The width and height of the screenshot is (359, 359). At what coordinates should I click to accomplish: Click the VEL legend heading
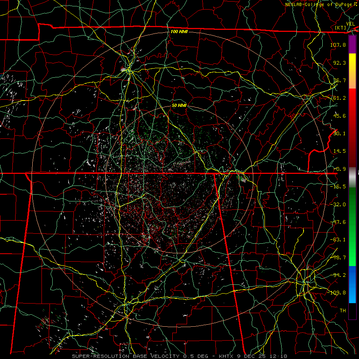(x=350, y=24)
